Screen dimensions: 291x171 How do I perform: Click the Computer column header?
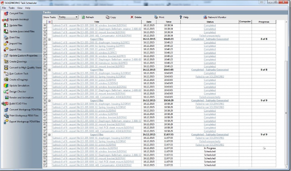245,22
